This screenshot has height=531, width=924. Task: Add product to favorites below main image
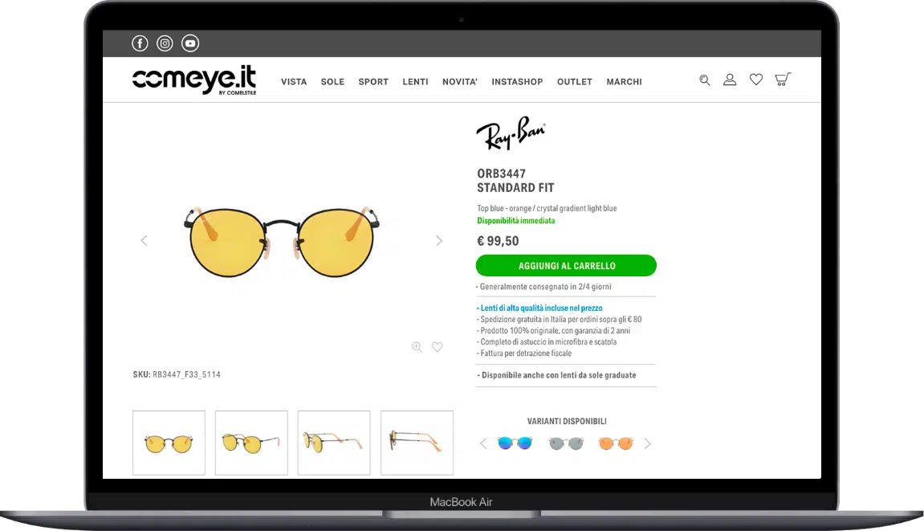[438, 347]
